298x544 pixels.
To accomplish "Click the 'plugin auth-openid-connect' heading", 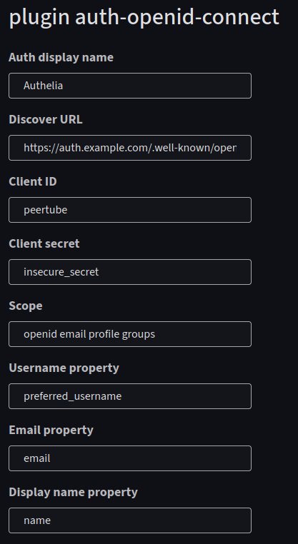I will (144, 17).
